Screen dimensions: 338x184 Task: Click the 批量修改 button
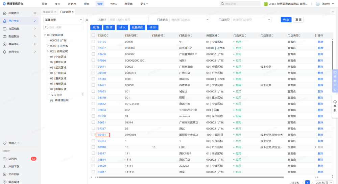click(x=137, y=27)
